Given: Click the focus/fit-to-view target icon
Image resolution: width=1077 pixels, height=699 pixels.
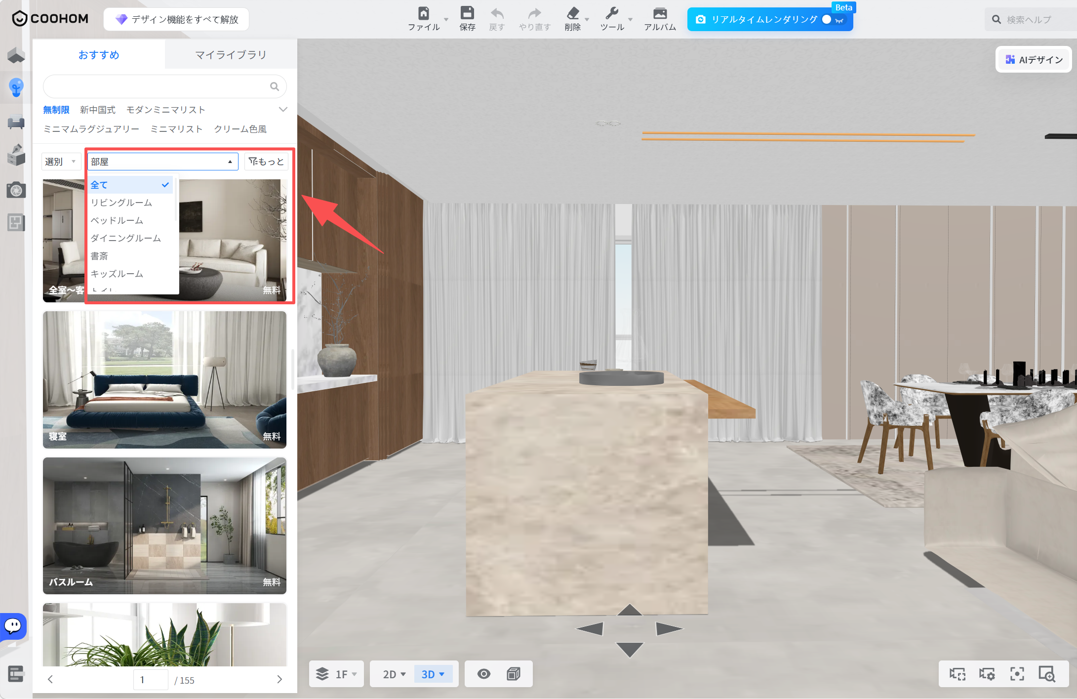Looking at the screenshot, I should click(1017, 674).
